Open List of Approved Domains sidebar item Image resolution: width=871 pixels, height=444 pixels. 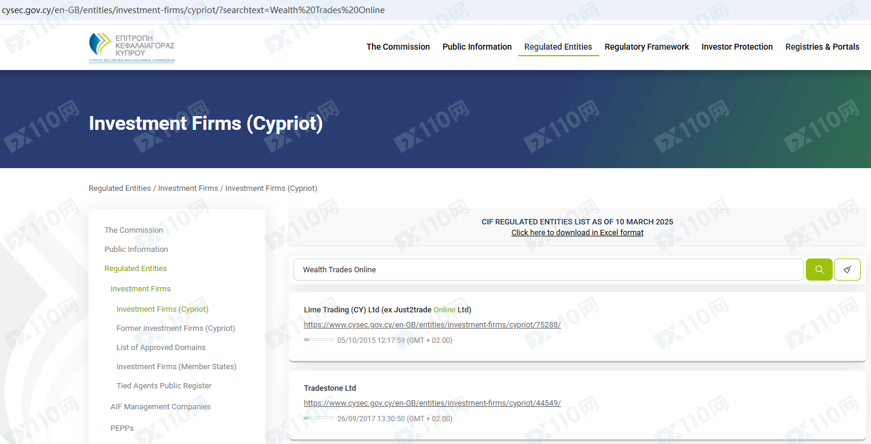click(161, 348)
